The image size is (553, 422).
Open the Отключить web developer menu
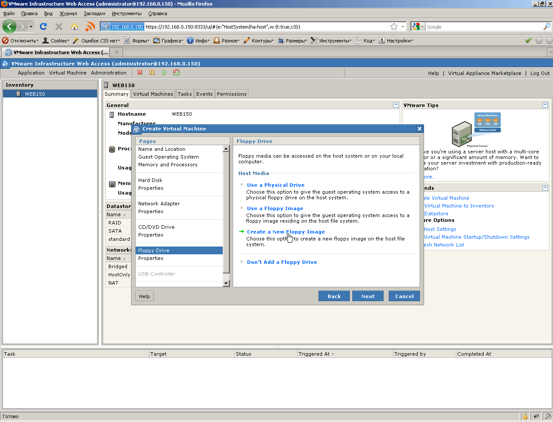pos(20,41)
